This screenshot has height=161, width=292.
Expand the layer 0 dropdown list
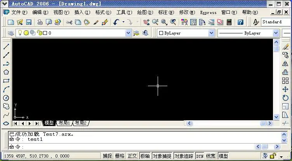129,33
